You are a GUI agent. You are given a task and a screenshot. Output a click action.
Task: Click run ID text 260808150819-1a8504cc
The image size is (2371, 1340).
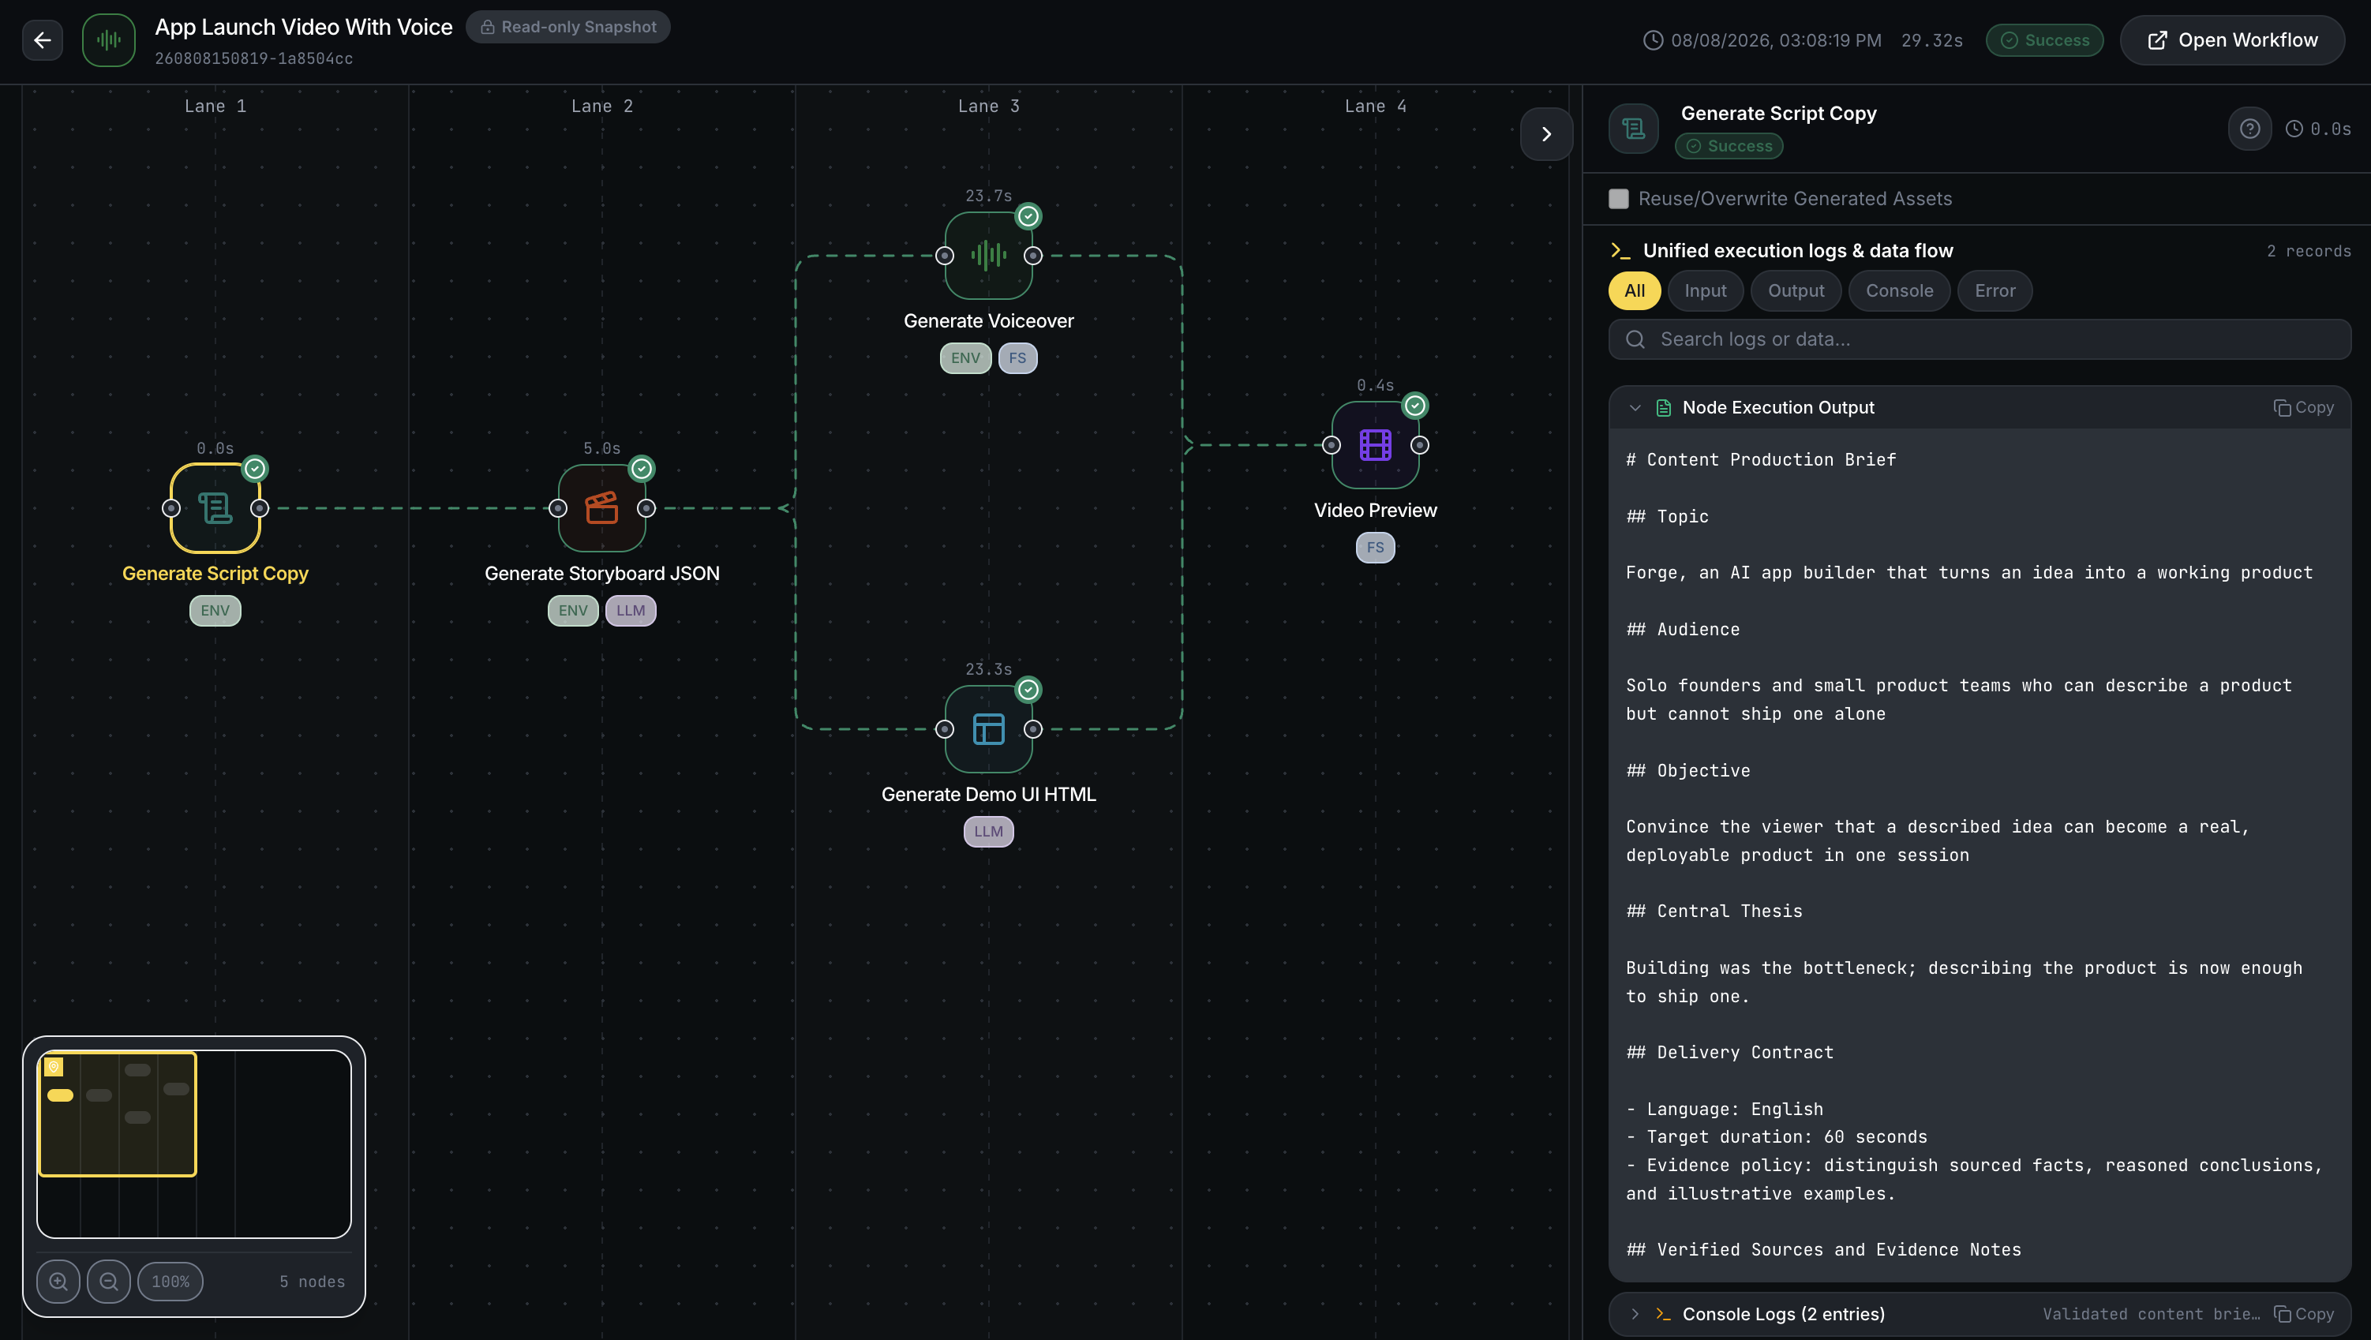[x=254, y=59]
